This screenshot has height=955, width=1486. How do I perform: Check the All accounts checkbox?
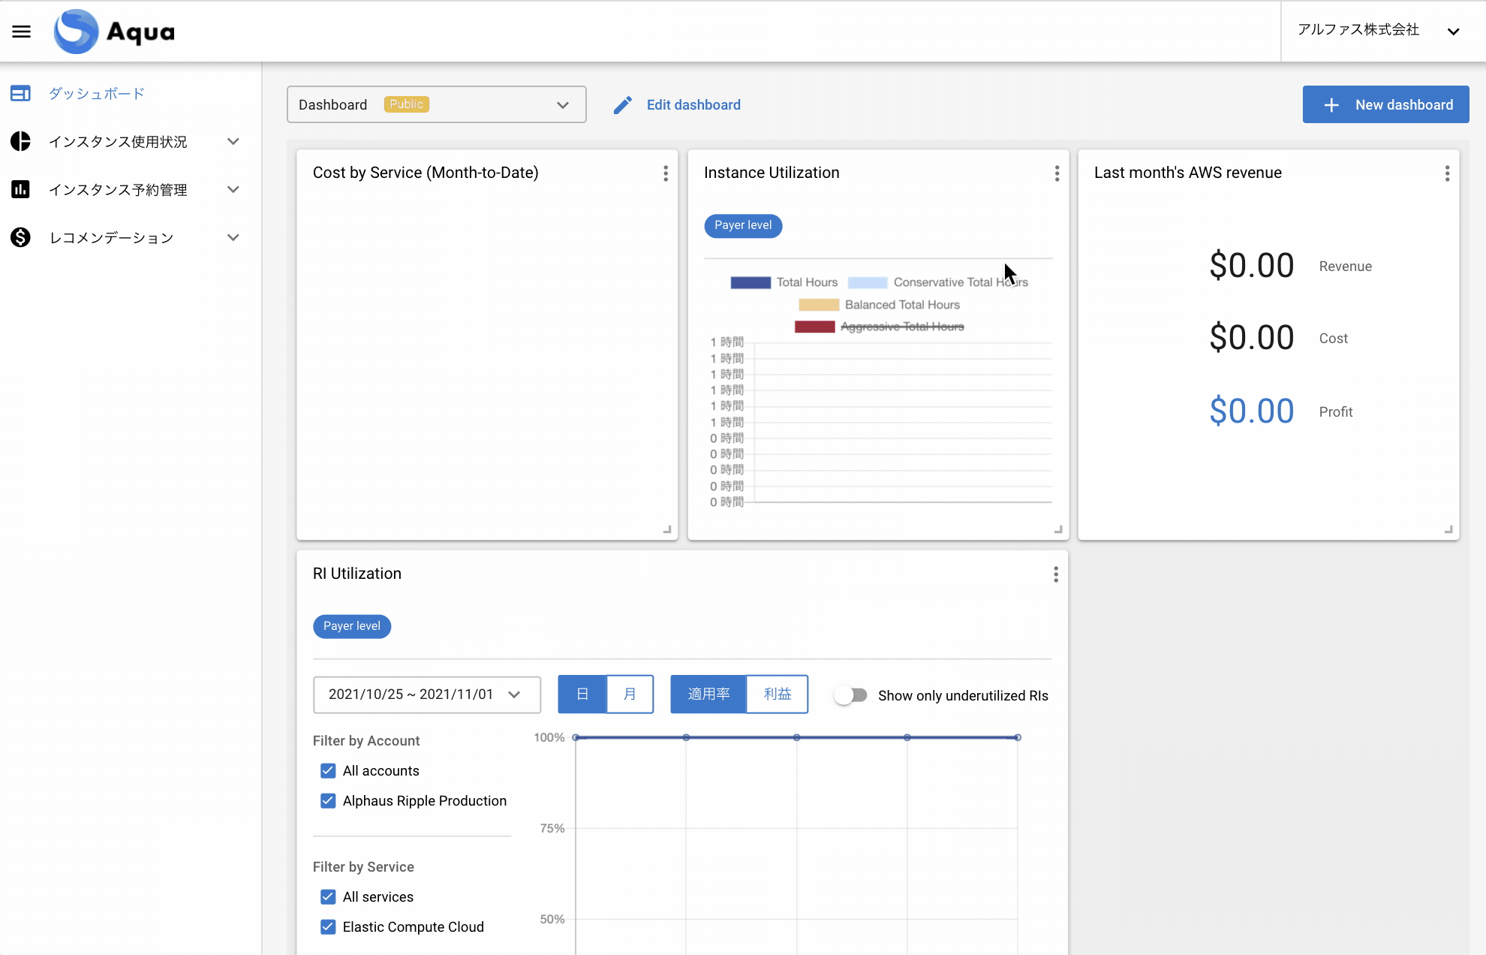[328, 771]
